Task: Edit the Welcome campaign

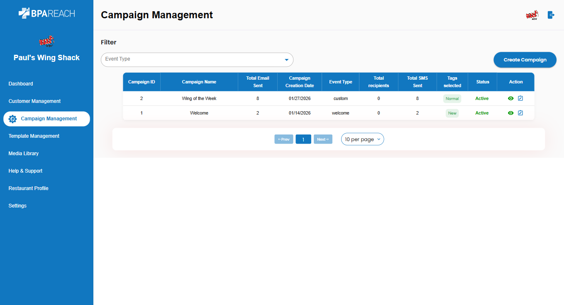Action: point(520,113)
